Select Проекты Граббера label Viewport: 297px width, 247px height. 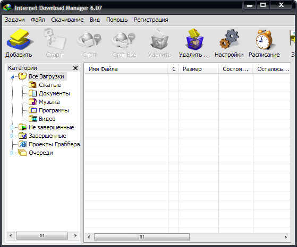[x=54, y=144]
